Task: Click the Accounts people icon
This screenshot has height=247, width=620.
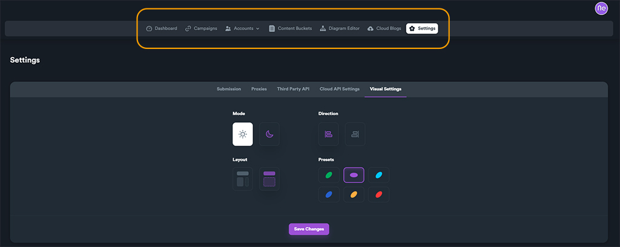Action: 228,28
